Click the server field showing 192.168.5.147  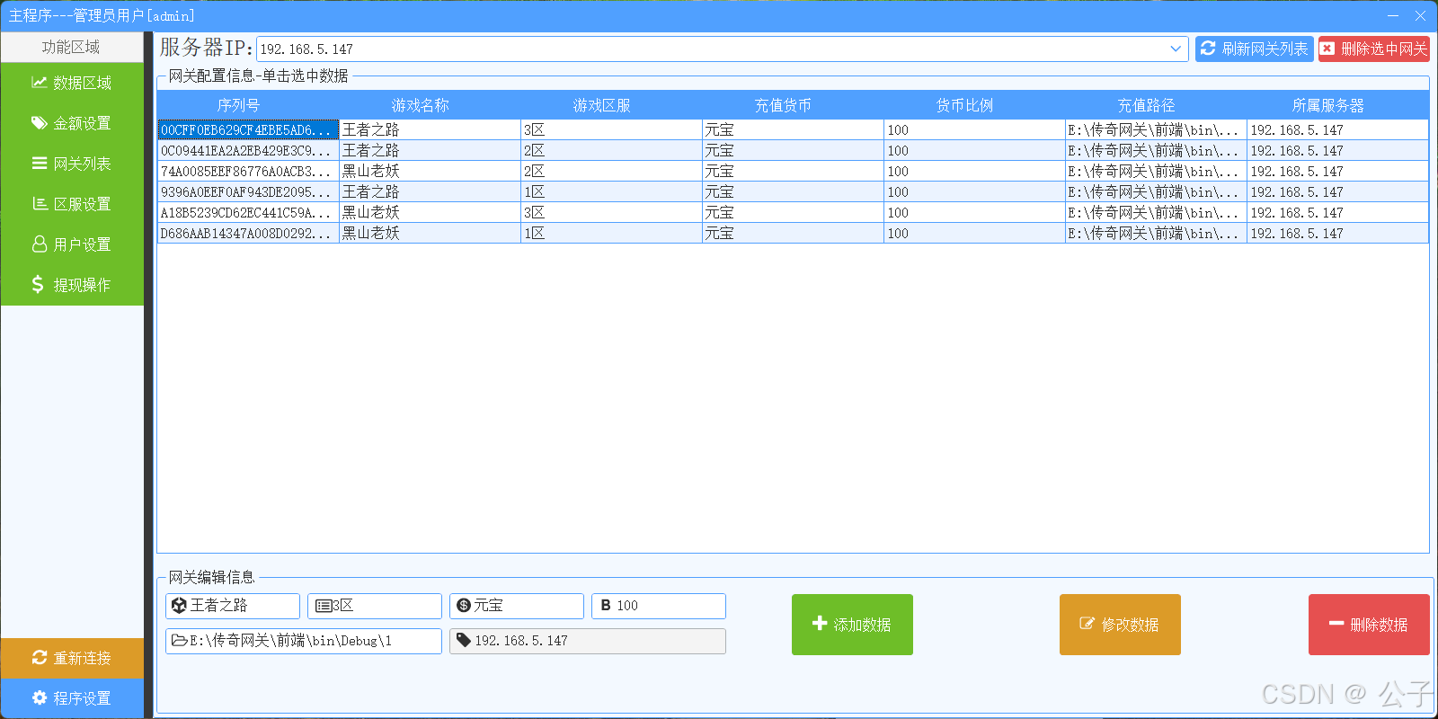click(588, 641)
